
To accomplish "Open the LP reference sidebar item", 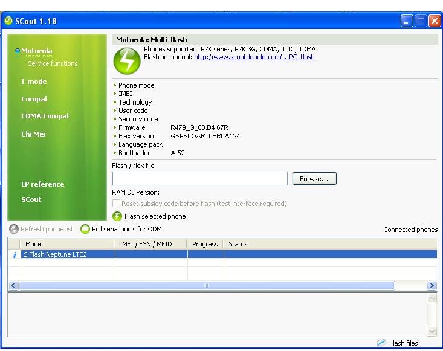I will 43,184.
